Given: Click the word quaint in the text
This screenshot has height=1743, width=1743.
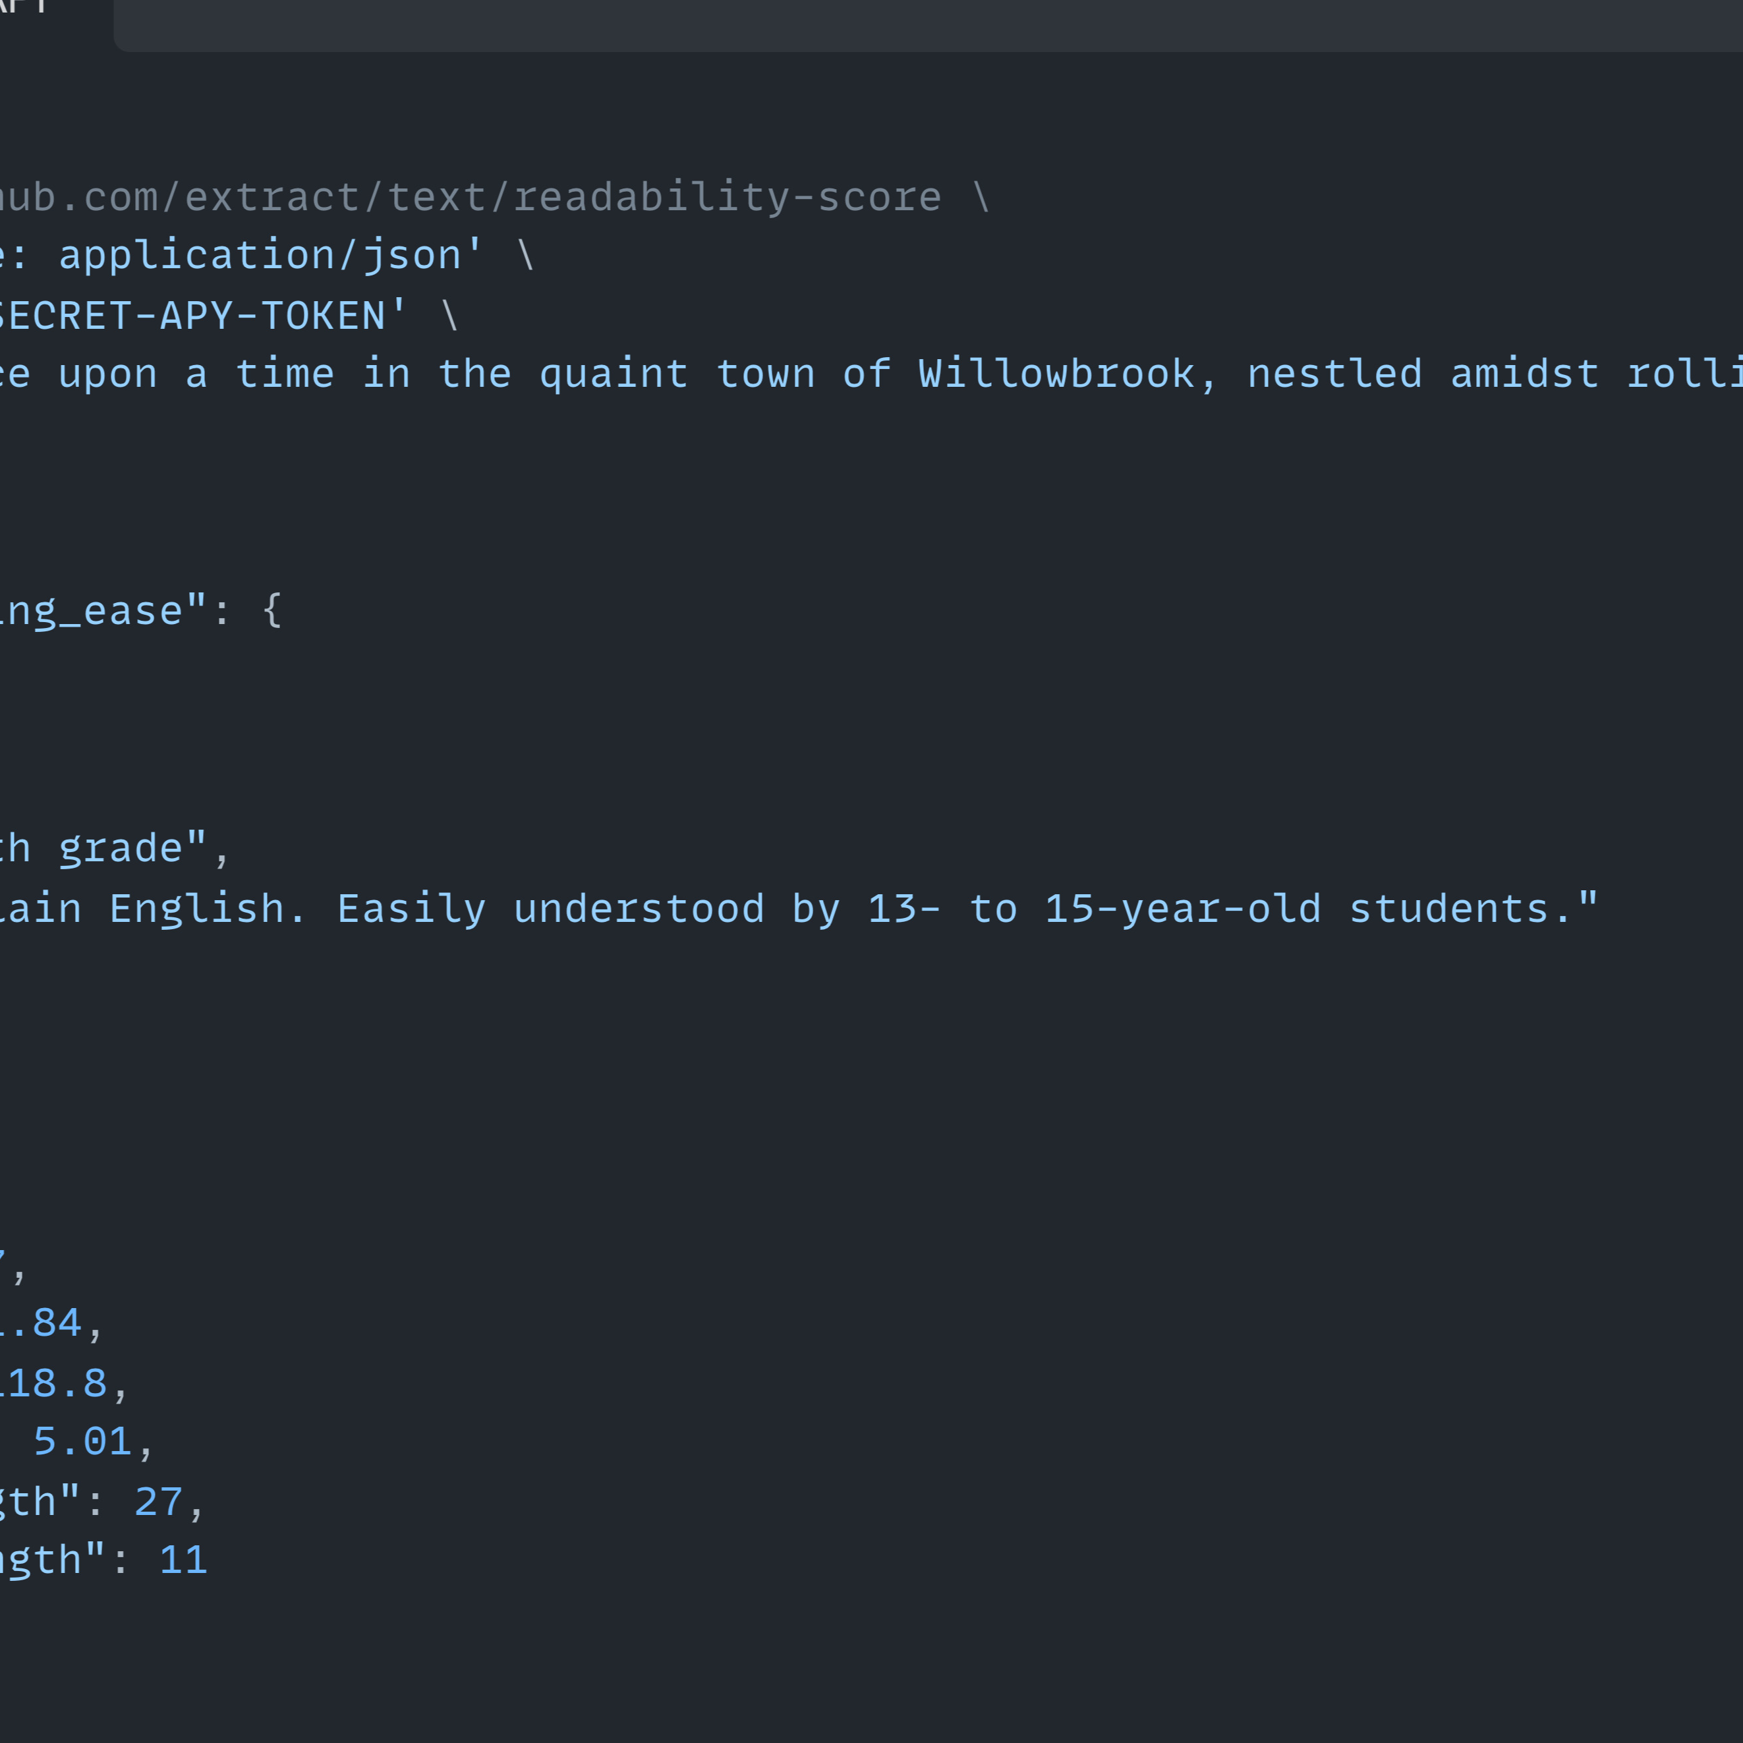Looking at the screenshot, I should click(x=614, y=374).
